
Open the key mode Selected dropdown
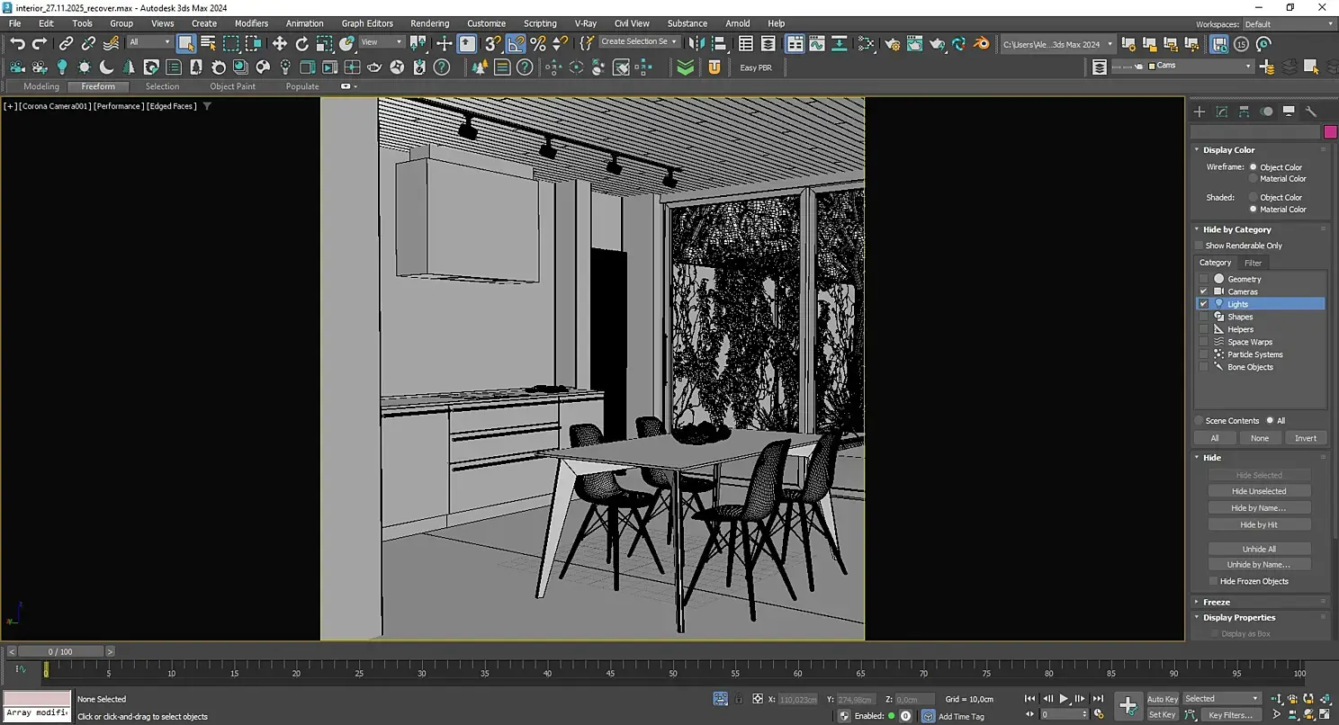pyautogui.click(x=1221, y=699)
